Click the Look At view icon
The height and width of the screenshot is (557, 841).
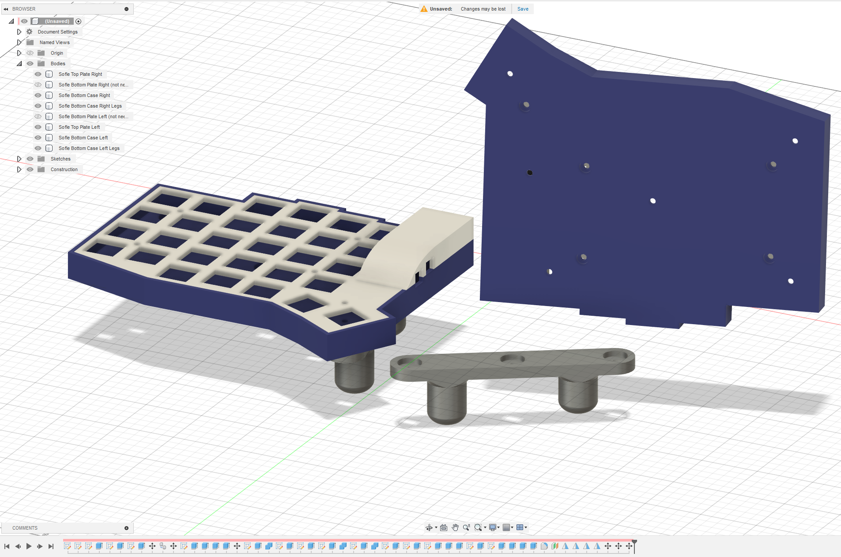(444, 527)
